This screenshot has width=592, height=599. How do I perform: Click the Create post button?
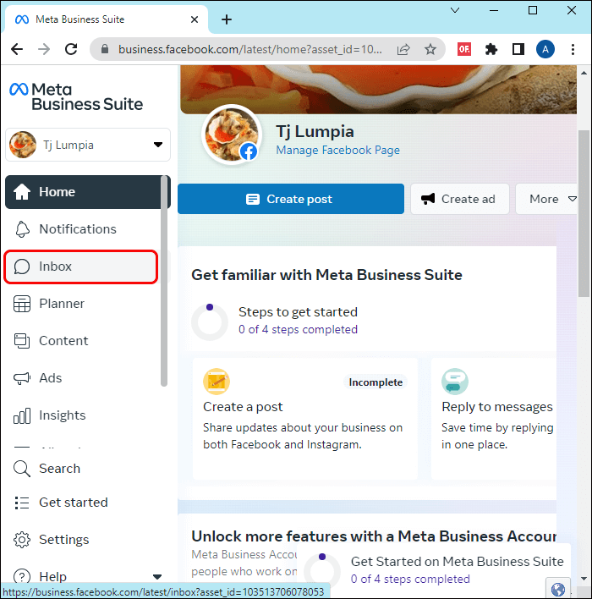coord(291,199)
